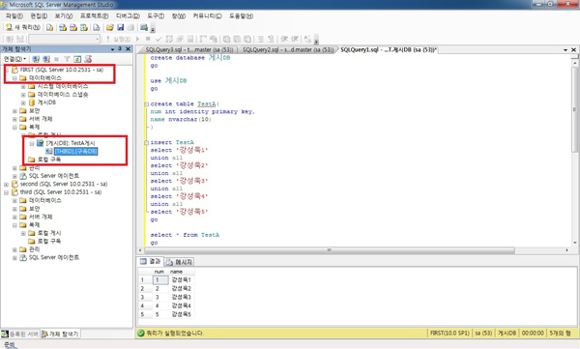Collapse the 데이터베이스 folder under FIRST
Image resolution: width=580 pixels, height=349 pixels.
pos(14,78)
